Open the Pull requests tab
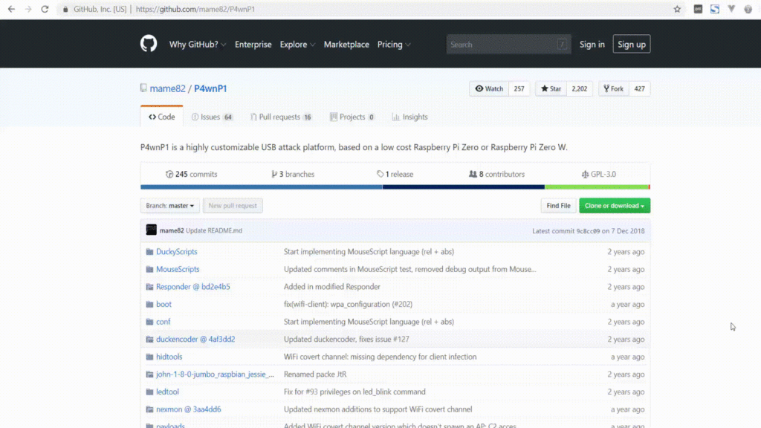Screen dimensions: 761x428 pos(280,117)
